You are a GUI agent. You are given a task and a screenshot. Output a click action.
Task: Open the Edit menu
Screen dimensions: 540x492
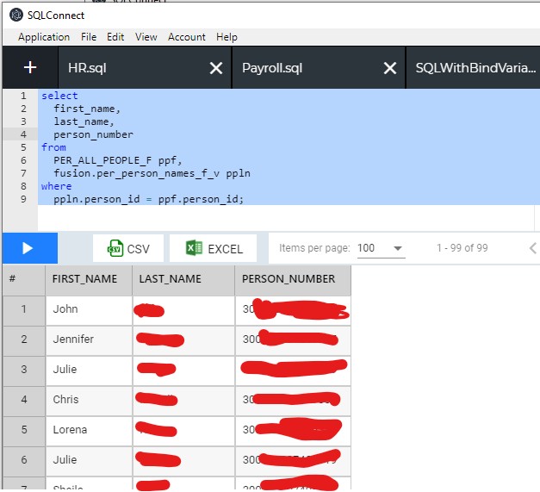point(115,37)
